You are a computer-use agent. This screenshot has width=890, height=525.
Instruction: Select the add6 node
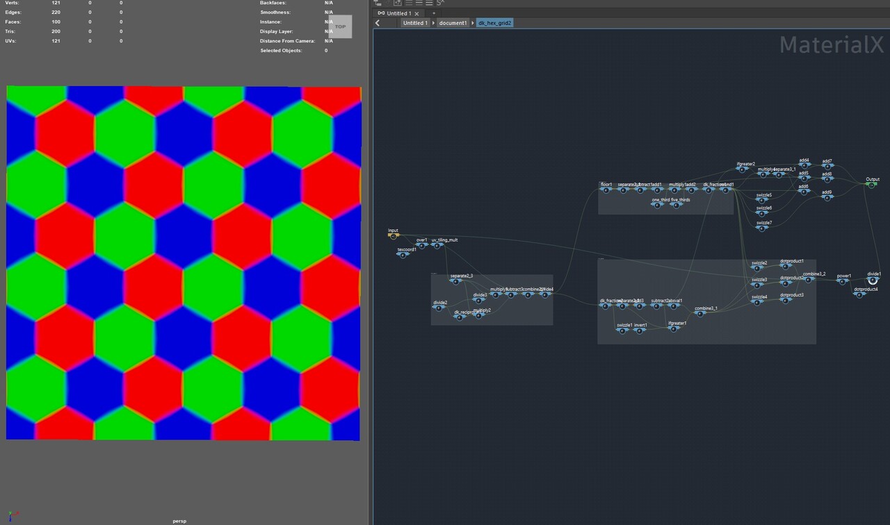click(x=804, y=192)
